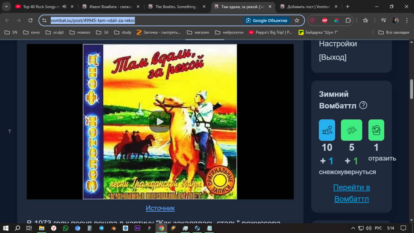414x233 pixels.
Task: Select the blue snowball action icon
Action: 327,130
